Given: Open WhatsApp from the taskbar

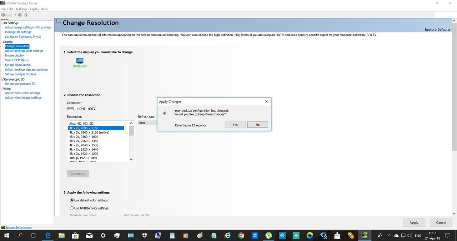Looking at the screenshot, I should pyautogui.click(x=282, y=236).
